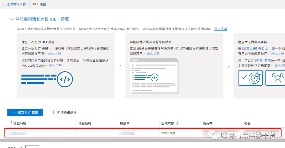The image size is (285, 148).
Task: Click the horizontal scrollbar under the table
Action: tap(142, 140)
